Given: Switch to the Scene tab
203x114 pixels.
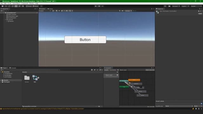Looking at the screenshot, I should [x=42, y=9].
